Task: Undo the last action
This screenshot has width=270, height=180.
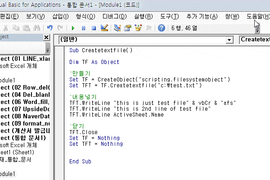Action: point(50,28)
